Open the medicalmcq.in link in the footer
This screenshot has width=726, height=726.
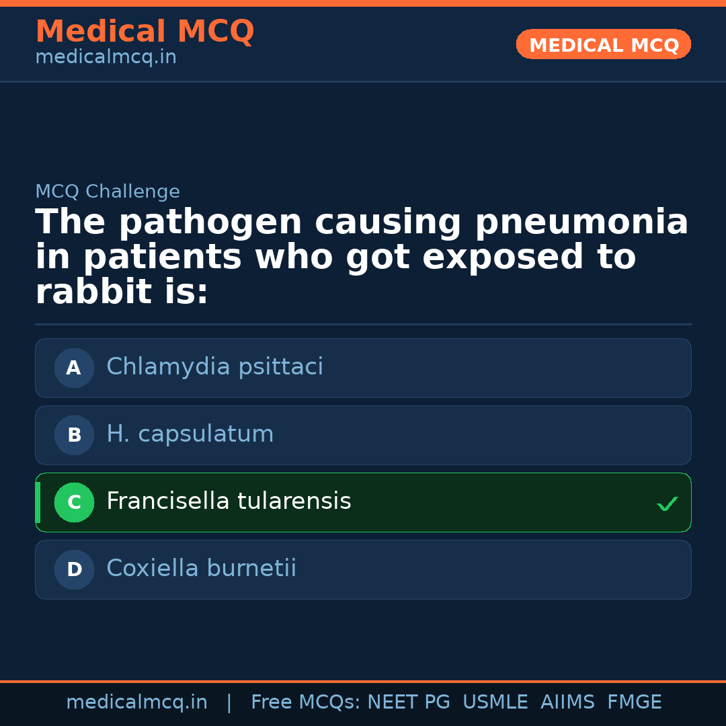point(136,702)
